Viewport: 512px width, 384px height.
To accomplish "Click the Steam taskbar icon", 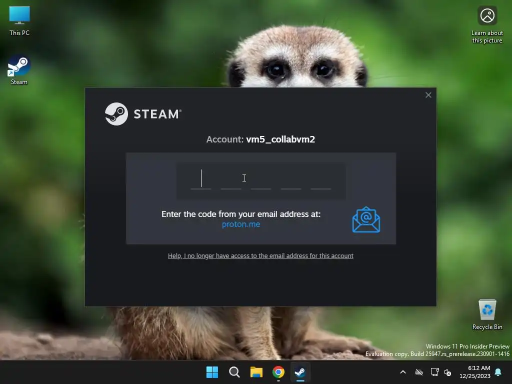I will [300, 372].
